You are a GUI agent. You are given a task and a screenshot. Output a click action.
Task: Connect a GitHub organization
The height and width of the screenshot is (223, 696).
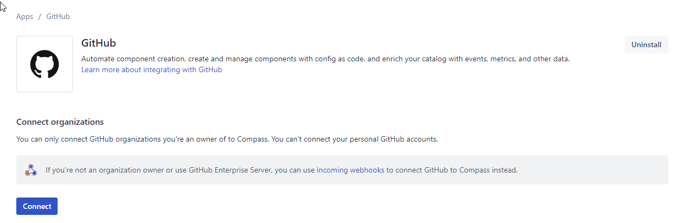[x=37, y=206]
